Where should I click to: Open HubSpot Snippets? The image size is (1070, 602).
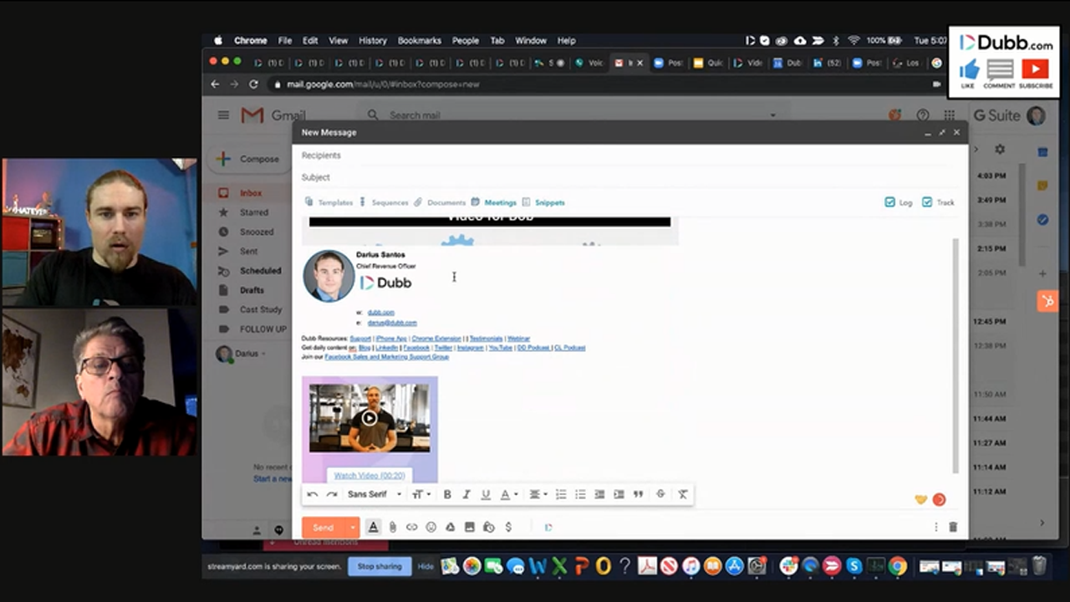543,202
